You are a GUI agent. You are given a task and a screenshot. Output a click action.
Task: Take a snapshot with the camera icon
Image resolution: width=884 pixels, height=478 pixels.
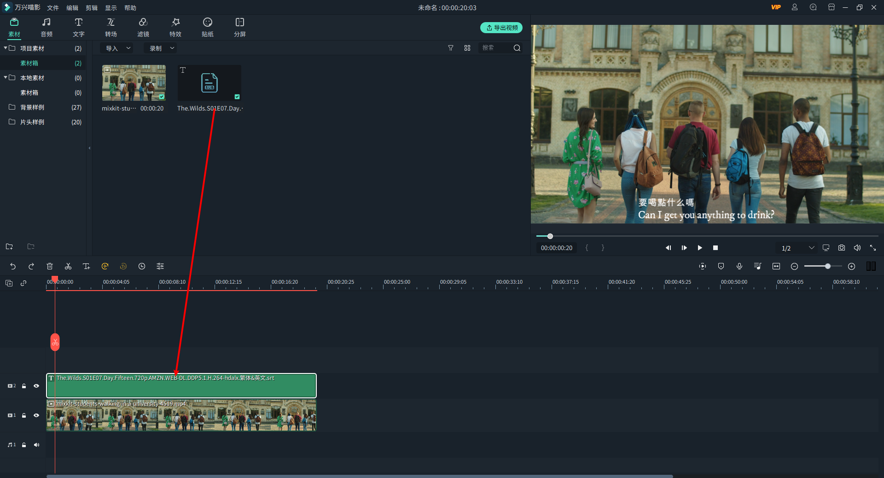click(x=842, y=248)
